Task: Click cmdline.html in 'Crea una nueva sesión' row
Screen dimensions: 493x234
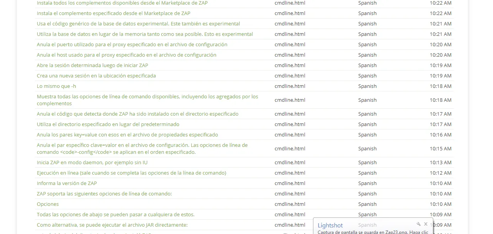Action: pos(290,76)
